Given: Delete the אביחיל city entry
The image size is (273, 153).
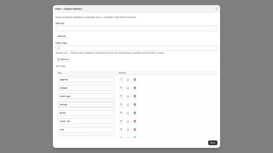Looking at the screenshot, I should pos(134,105).
